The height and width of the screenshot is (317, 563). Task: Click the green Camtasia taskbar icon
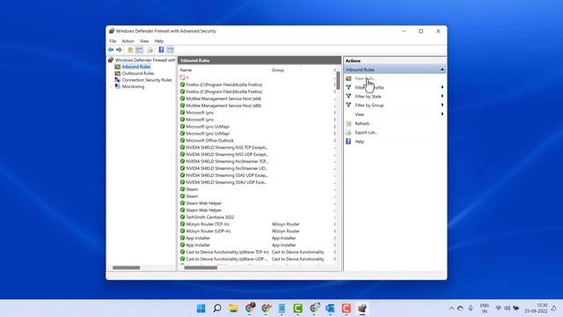coord(297,308)
